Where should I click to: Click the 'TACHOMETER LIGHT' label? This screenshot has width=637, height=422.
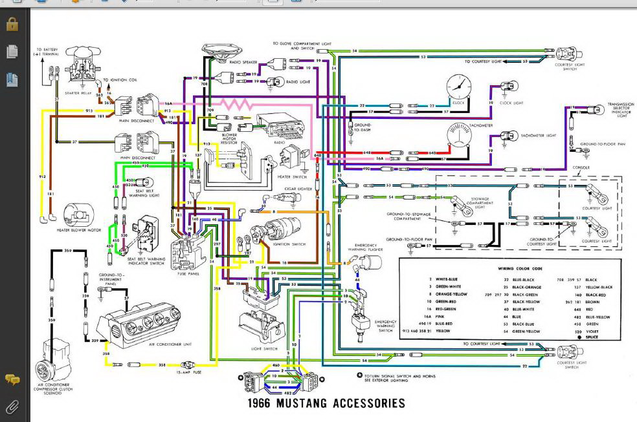click(x=539, y=136)
